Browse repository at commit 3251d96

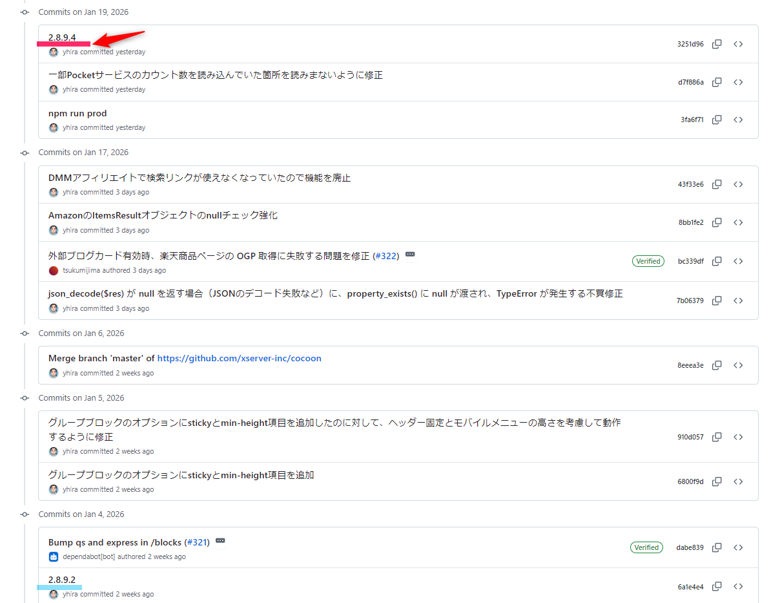[738, 44]
